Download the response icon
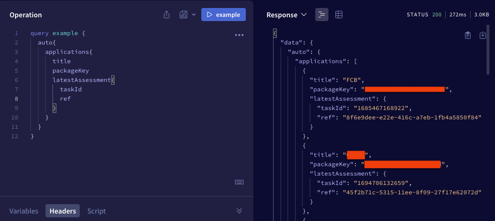Image resolution: width=495 pixels, height=221 pixels. coord(482,35)
